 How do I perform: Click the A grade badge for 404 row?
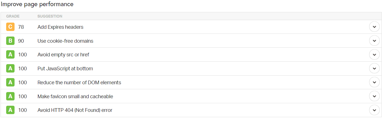10,110
